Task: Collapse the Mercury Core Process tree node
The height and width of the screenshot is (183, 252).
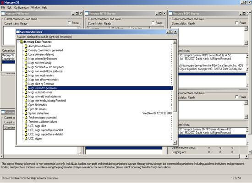Action: pyautogui.click(x=18, y=42)
